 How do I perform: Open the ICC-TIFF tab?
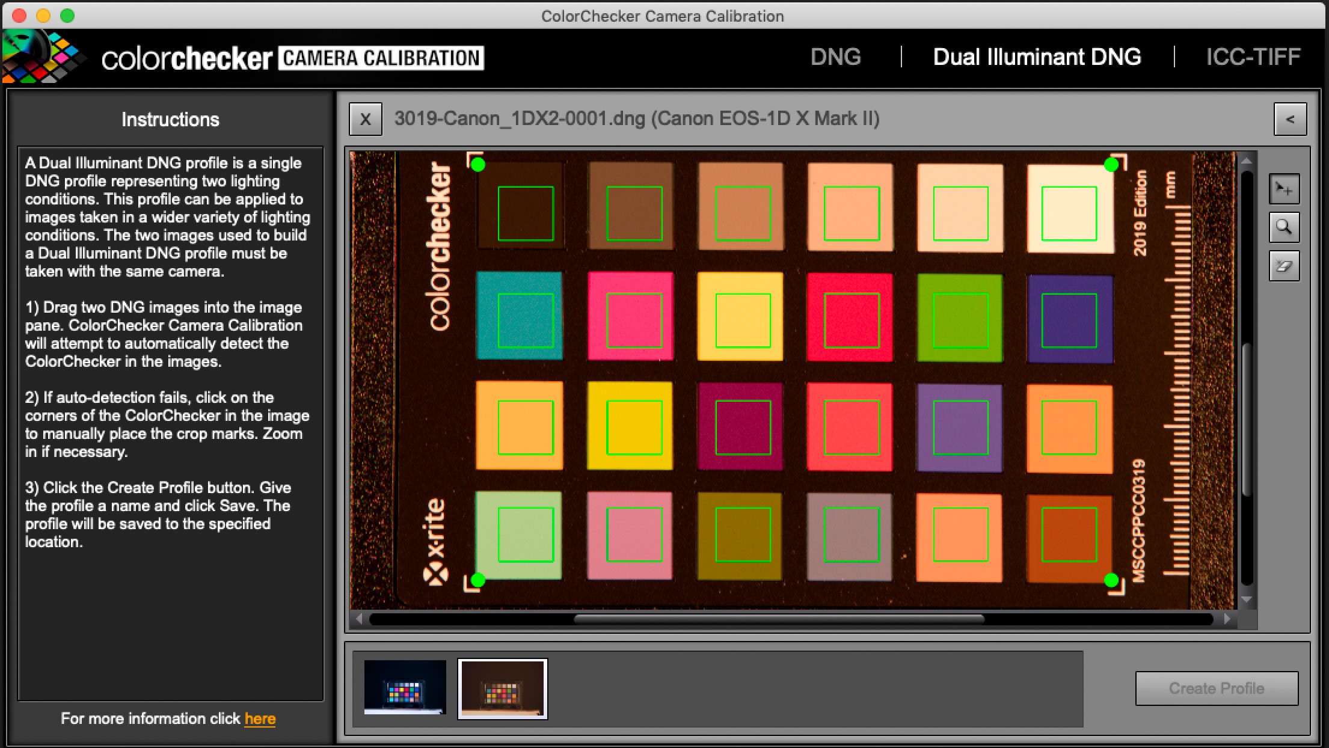(x=1253, y=57)
